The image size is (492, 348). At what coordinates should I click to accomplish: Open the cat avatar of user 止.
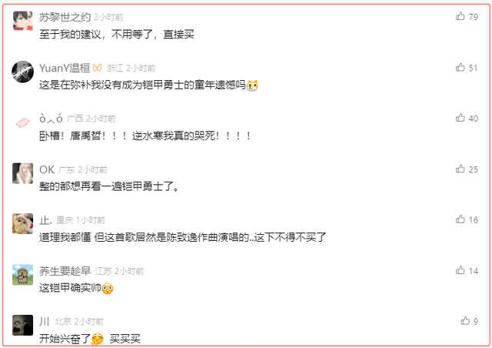coord(22,224)
